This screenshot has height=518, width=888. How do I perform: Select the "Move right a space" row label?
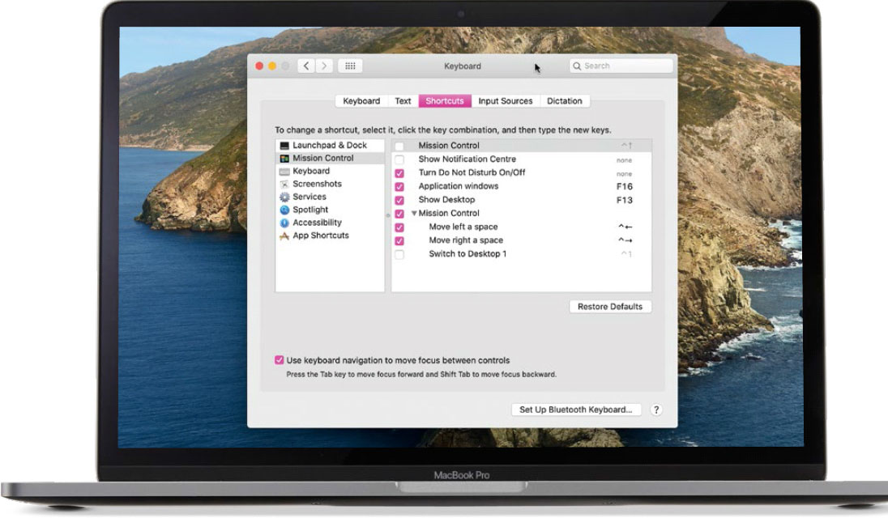click(466, 240)
